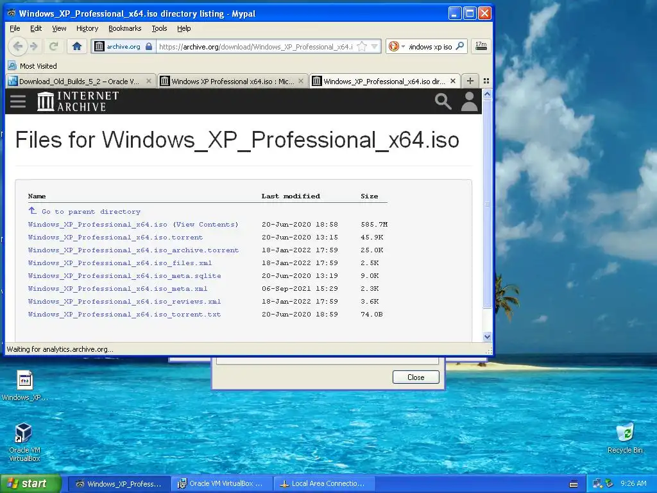The width and height of the screenshot is (657, 493).
Task: Select the Recycle Bin desktop icon
Action: click(x=625, y=438)
